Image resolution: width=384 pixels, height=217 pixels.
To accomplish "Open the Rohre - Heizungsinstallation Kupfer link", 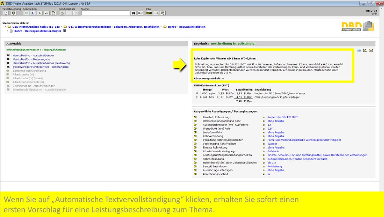I will point(38,31).
